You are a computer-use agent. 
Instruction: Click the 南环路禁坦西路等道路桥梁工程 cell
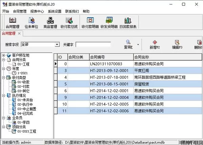pyautogui.click(x=168, y=77)
